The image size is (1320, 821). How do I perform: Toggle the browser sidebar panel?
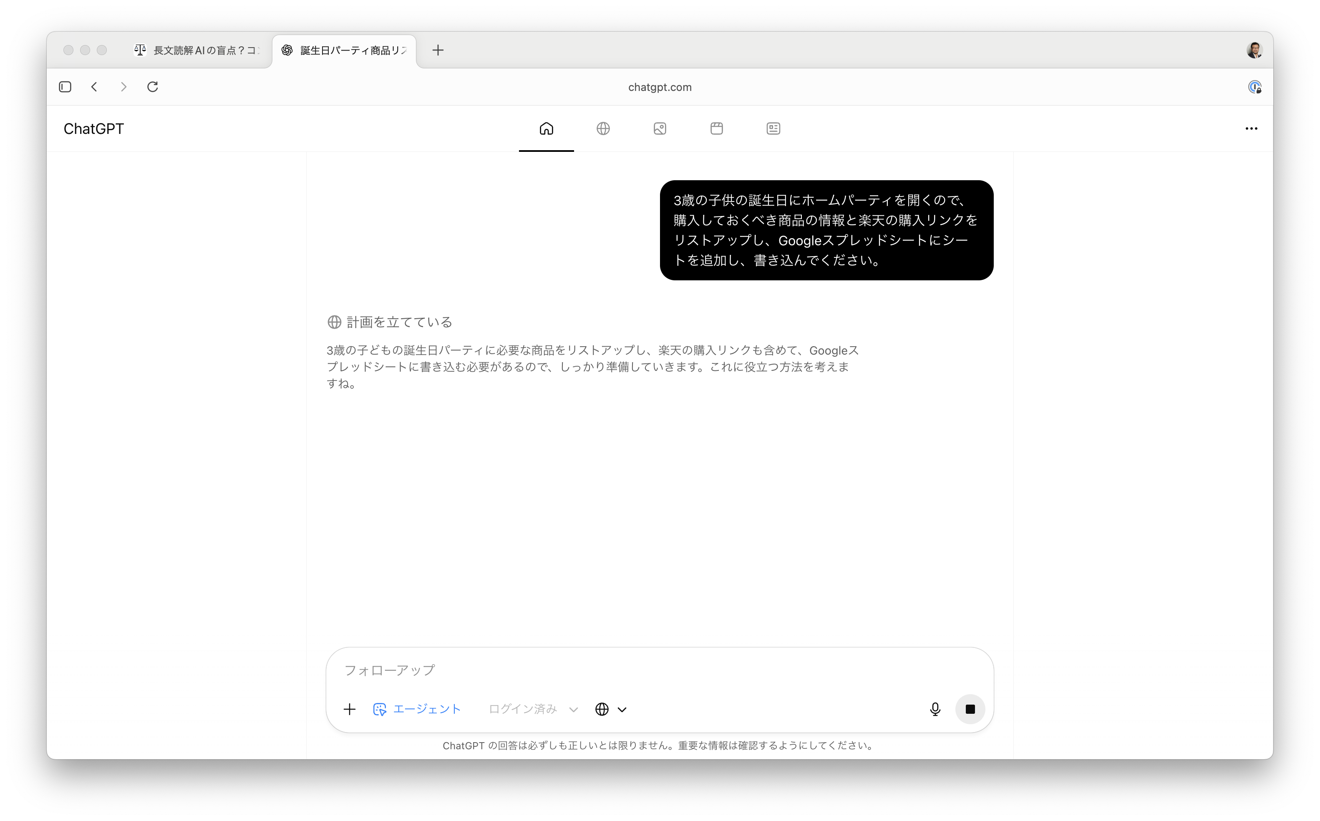(x=65, y=87)
